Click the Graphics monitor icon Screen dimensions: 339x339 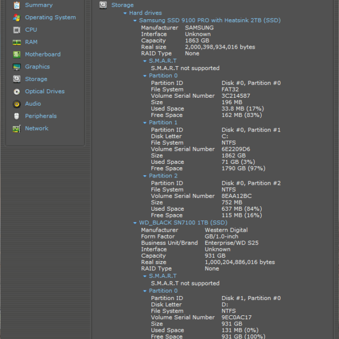point(16,67)
